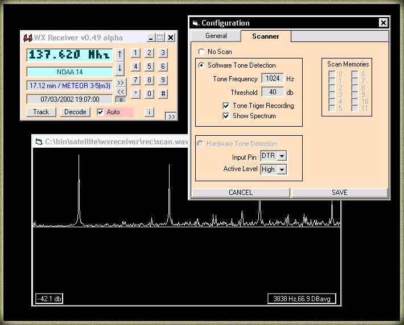Click the rewind << button beside satellite info
Screen dimensions: 404x325
click(x=120, y=91)
